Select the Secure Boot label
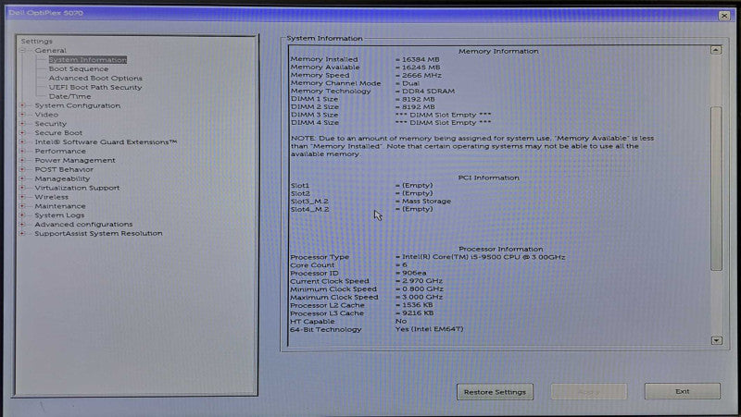Screen dimensions: 741x417 coord(58,133)
